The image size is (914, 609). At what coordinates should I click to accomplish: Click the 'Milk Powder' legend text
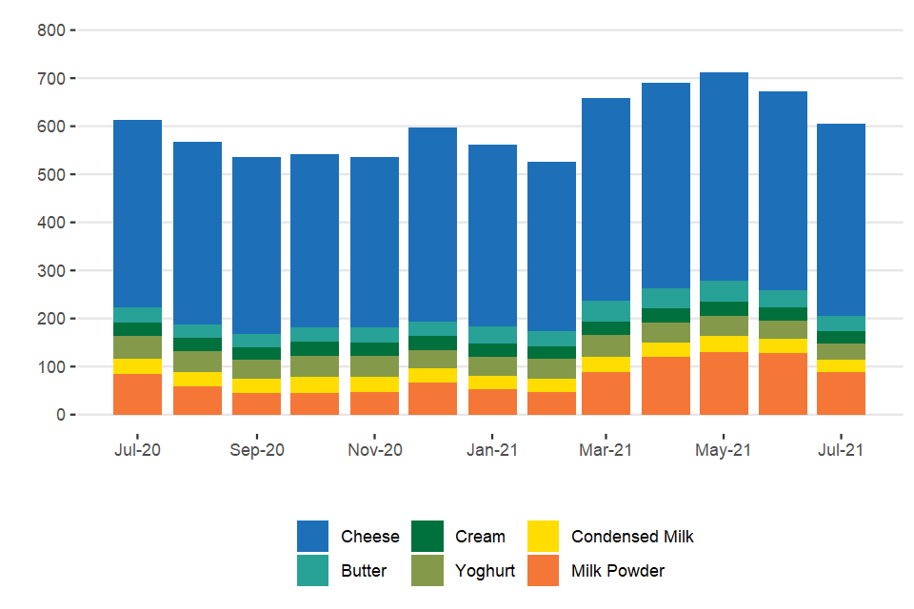click(618, 571)
